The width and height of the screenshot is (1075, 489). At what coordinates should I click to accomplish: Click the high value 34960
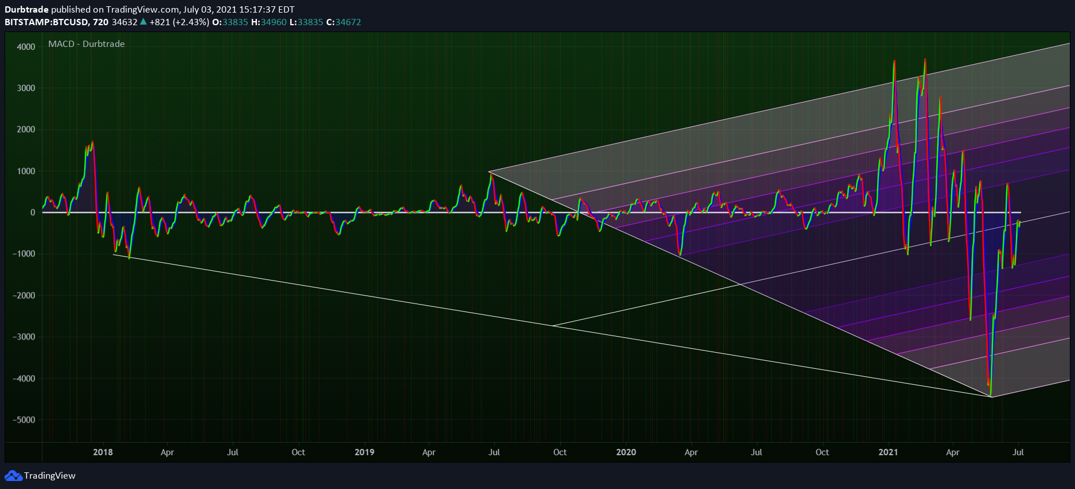pos(273,22)
